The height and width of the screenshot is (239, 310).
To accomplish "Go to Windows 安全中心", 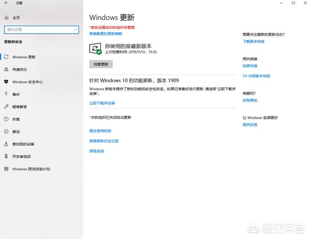I will pos(42,82).
